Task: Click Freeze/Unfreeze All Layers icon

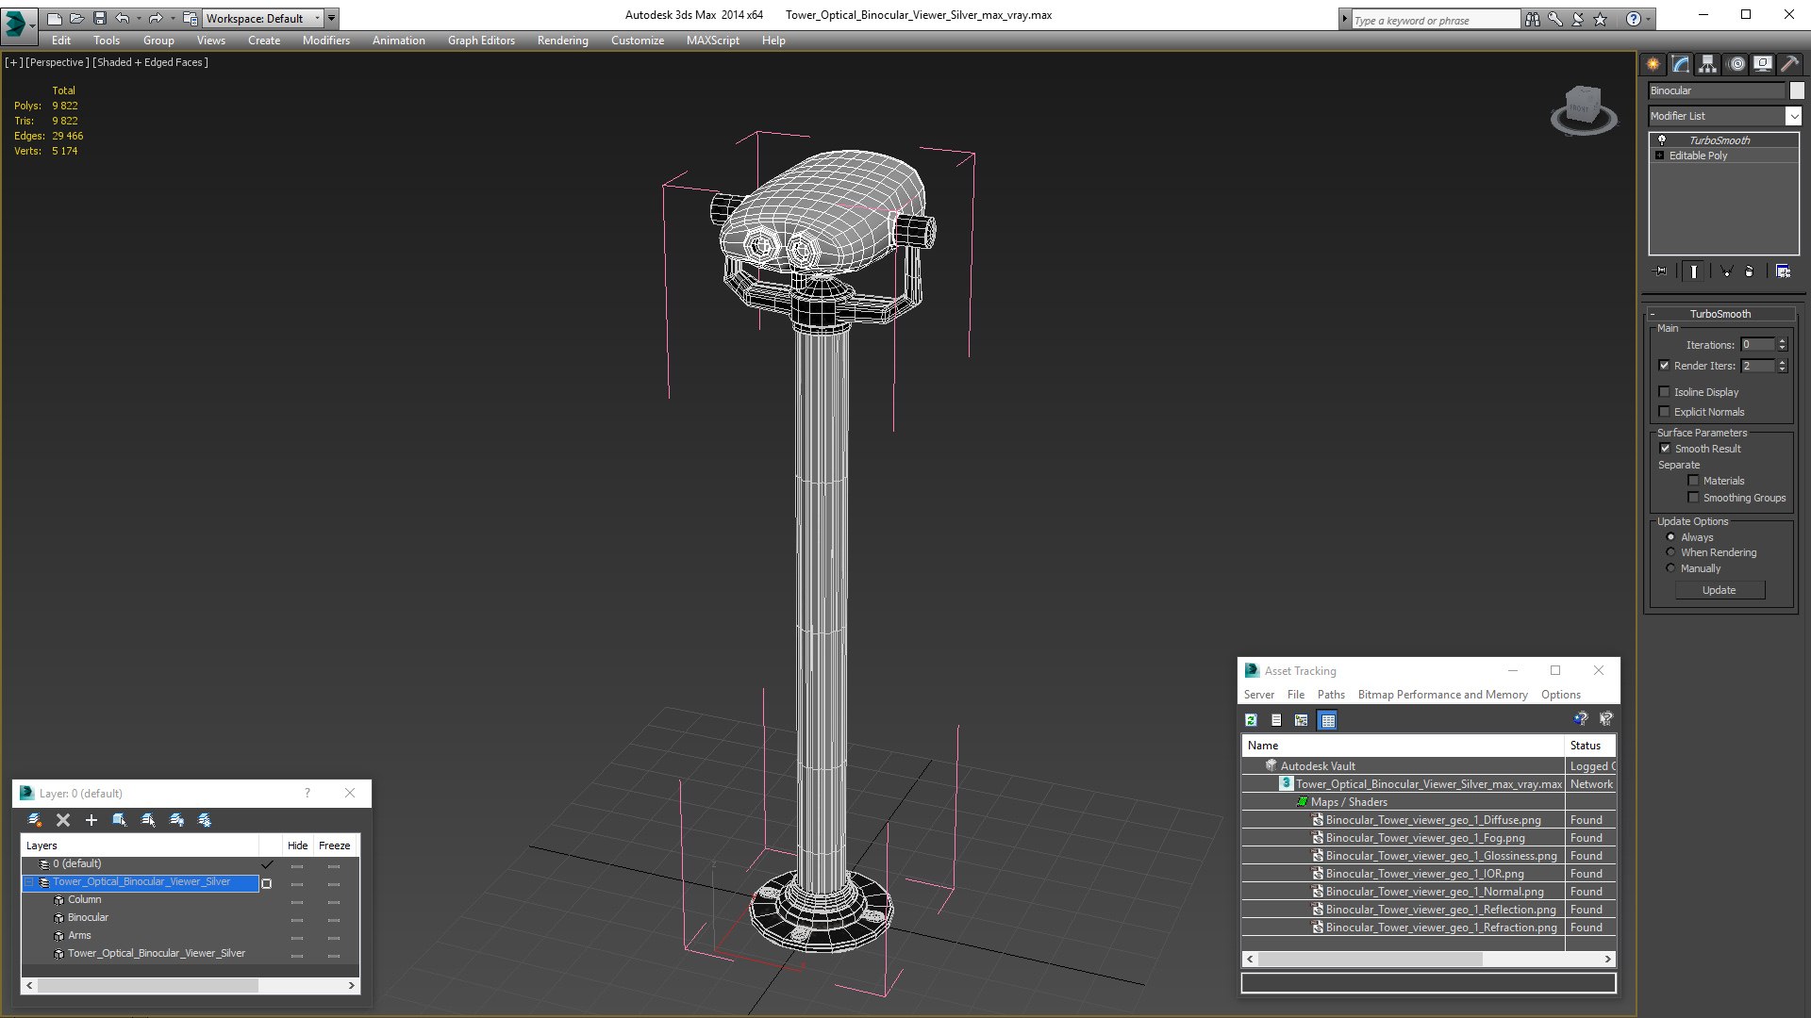Action: tap(205, 820)
